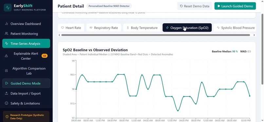Go to Patient Monitoring page
264x122 pixels.
[x=26, y=34]
